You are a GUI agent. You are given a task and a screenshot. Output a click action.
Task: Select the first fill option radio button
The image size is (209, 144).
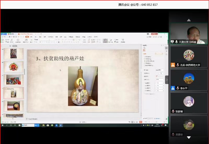[144, 57]
